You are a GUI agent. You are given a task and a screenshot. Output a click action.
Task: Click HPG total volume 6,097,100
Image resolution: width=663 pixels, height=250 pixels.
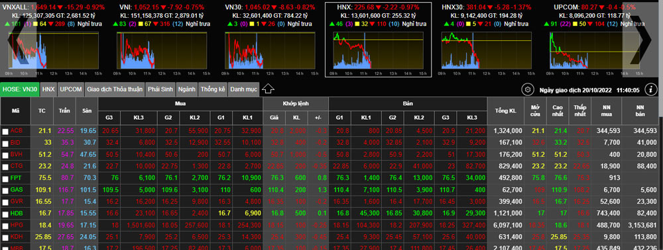(x=507, y=226)
